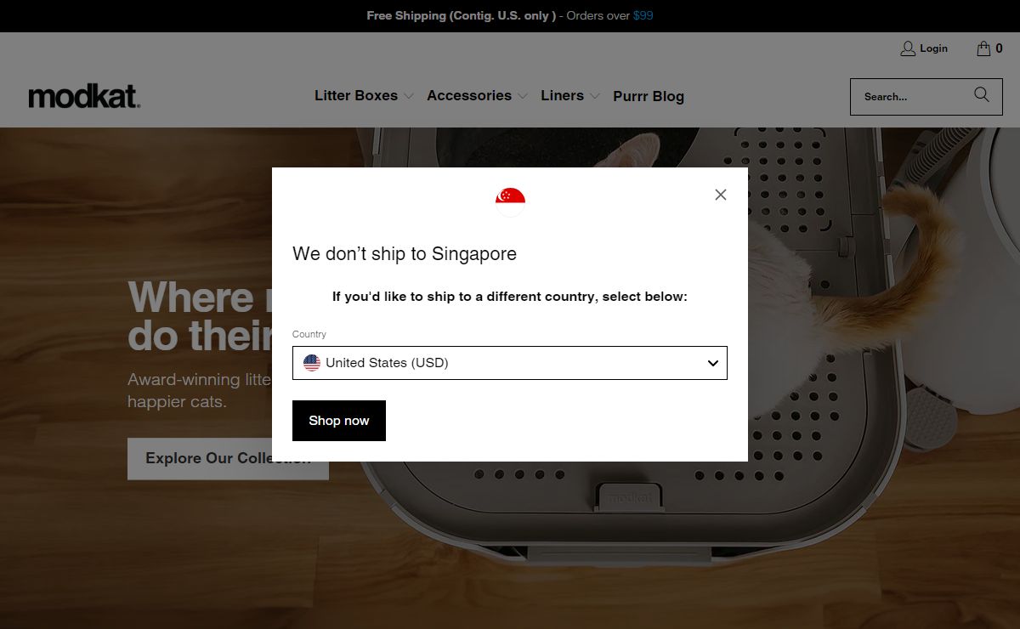Click the user account Login icon
The height and width of the screenshot is (629, 1020).
pyautogui.click(x=908, y=48)
